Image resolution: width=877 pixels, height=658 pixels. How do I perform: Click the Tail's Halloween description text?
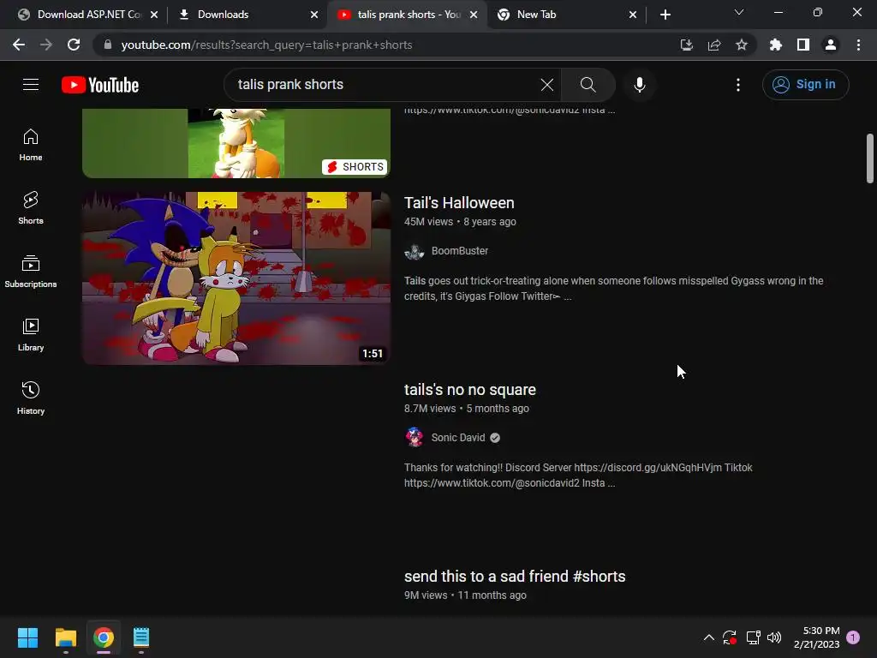[613, 288]
